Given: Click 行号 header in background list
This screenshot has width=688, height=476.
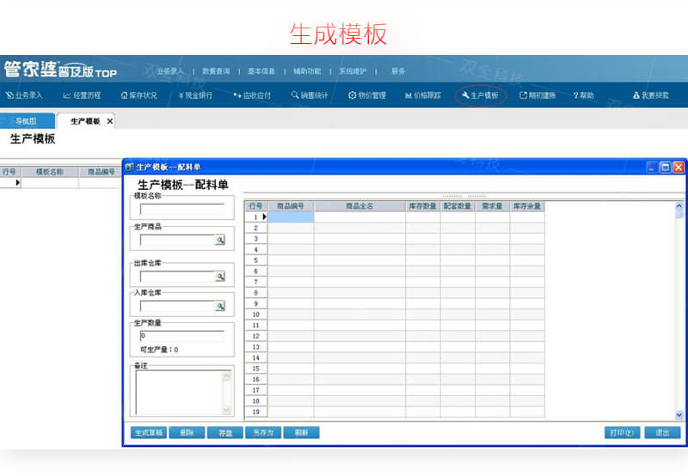Looking at the screenshot, I should click(9, 172).
